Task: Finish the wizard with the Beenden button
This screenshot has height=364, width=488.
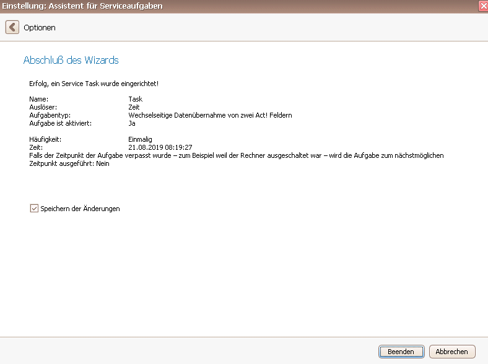Action: click(x=401, y=352)
